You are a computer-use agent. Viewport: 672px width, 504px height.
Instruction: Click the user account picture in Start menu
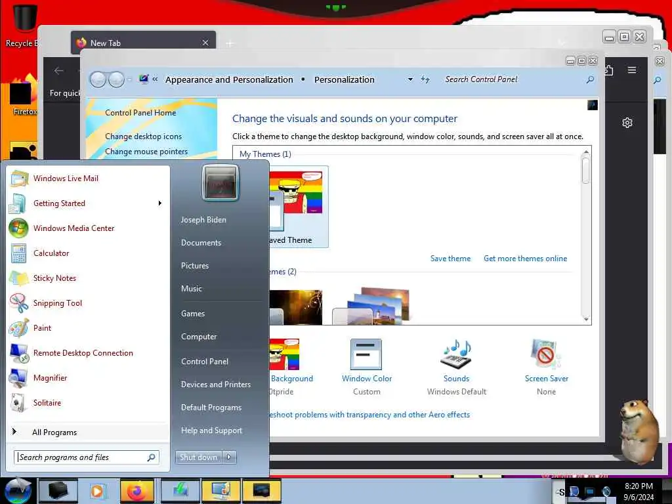220,183
